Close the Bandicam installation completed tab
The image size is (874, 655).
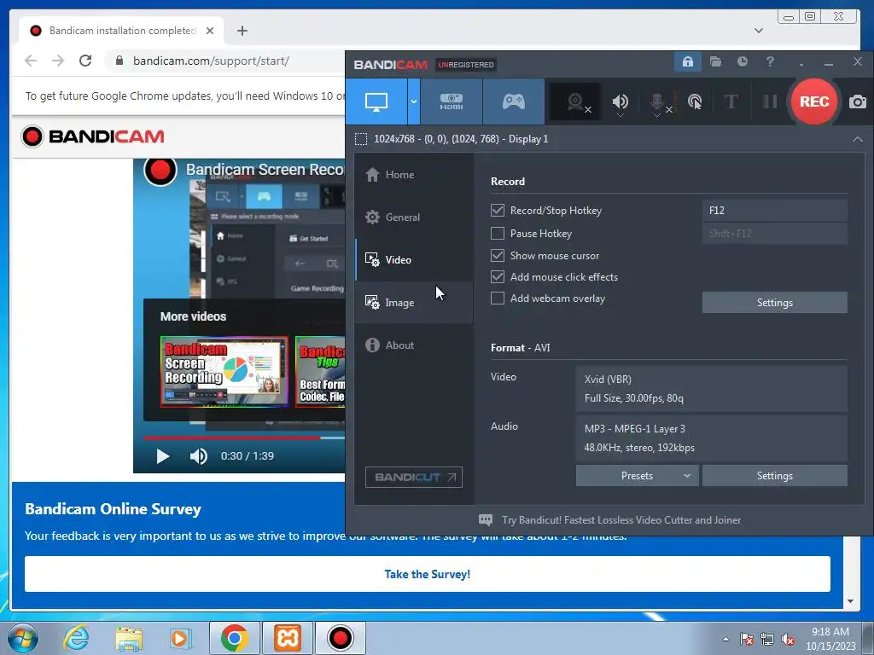[210, 31]
